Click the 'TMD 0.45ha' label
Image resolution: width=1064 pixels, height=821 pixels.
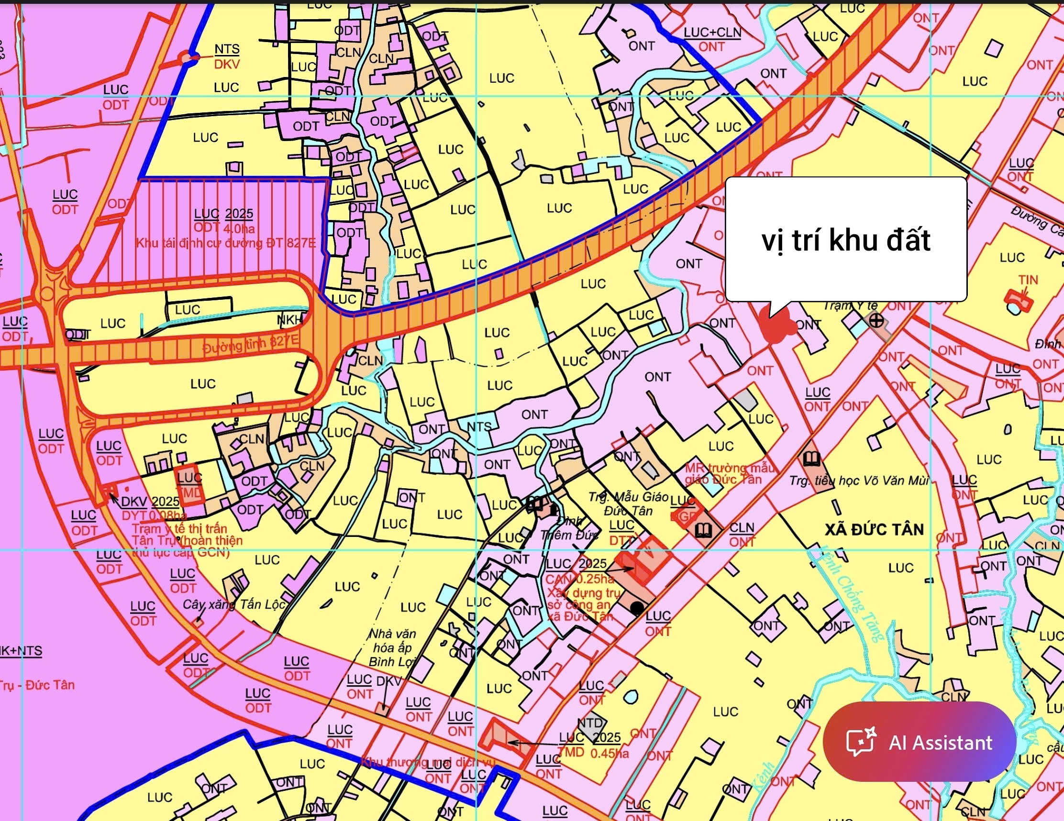click(593, 753)
